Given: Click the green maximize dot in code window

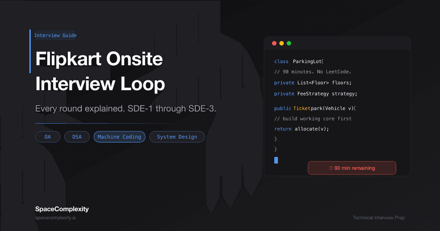Looking at the screenshot, I should pos(289,43).
